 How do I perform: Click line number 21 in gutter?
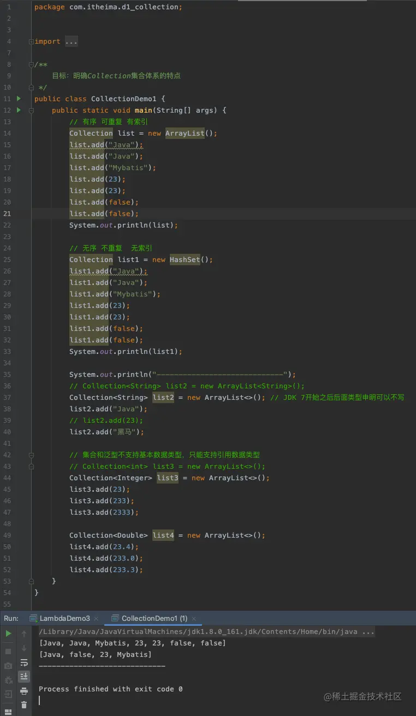[7, 214]
